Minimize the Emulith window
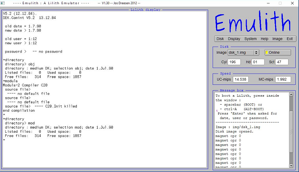299x172 pixels. click(268, 3)
